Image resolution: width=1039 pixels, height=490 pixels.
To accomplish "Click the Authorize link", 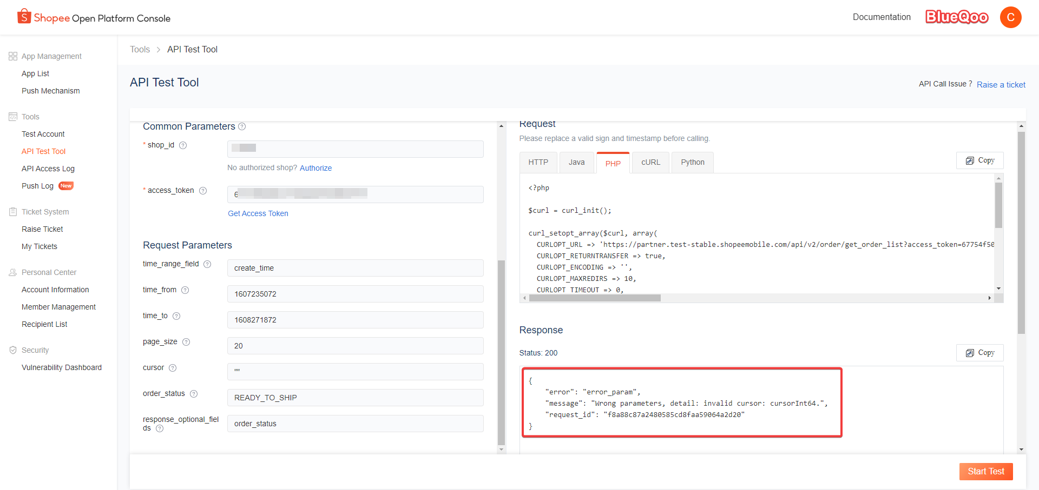I will 315,167.
